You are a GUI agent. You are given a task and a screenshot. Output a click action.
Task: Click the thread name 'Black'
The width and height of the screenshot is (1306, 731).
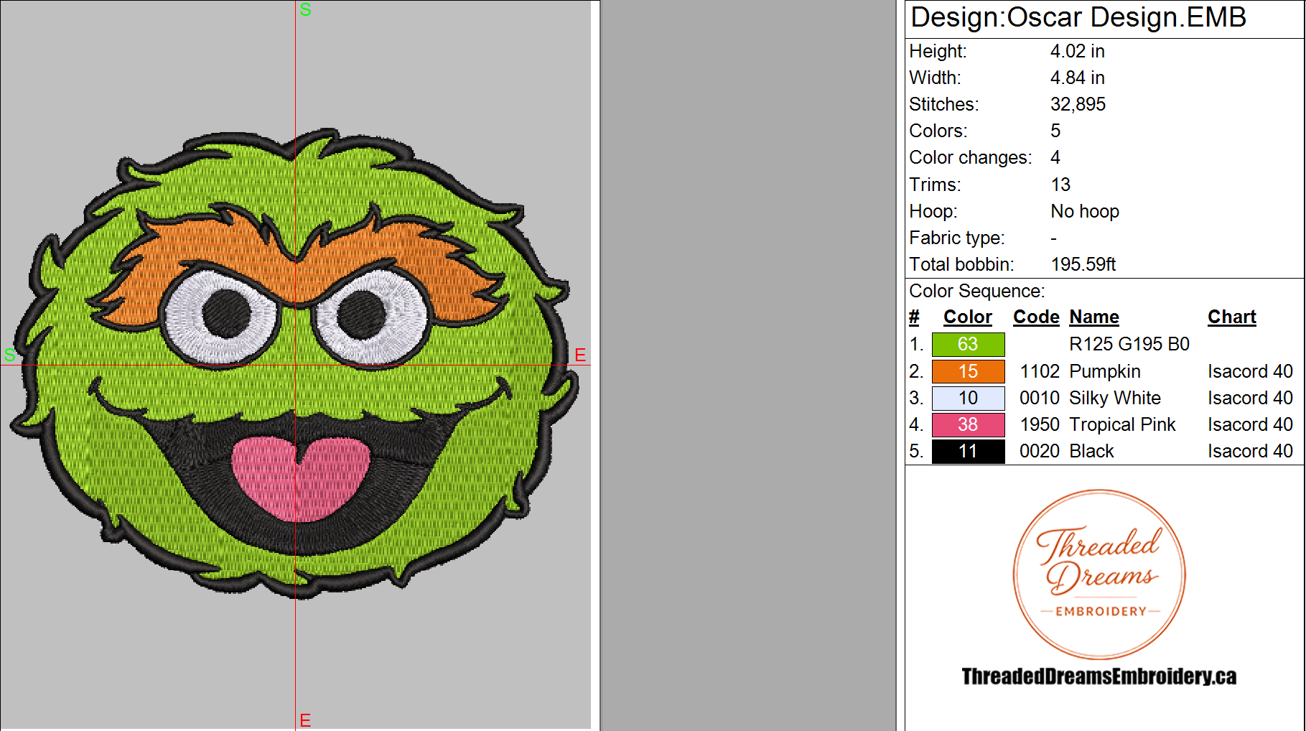pos(1091,451)
